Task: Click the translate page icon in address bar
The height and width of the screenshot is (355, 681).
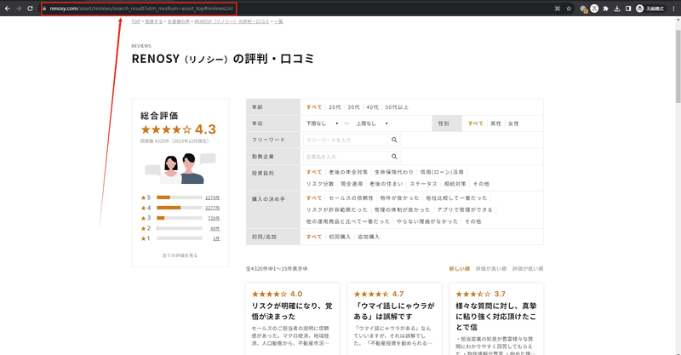Action: point(558,9)
